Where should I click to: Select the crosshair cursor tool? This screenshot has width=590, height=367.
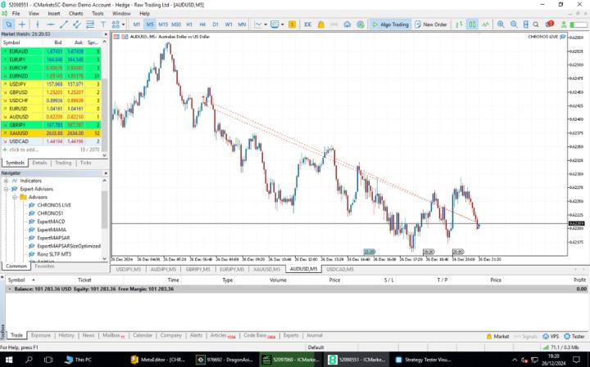click(x=23, y=25)
